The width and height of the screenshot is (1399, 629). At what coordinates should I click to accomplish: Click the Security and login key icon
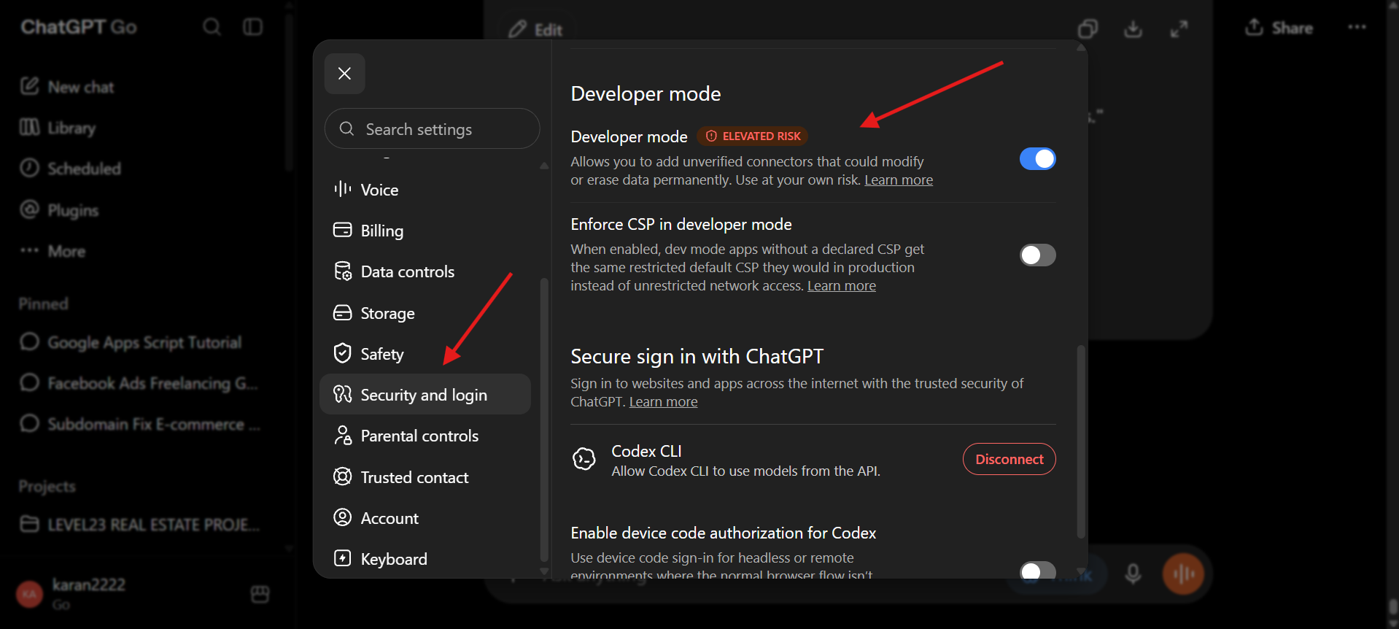(342, 395)
